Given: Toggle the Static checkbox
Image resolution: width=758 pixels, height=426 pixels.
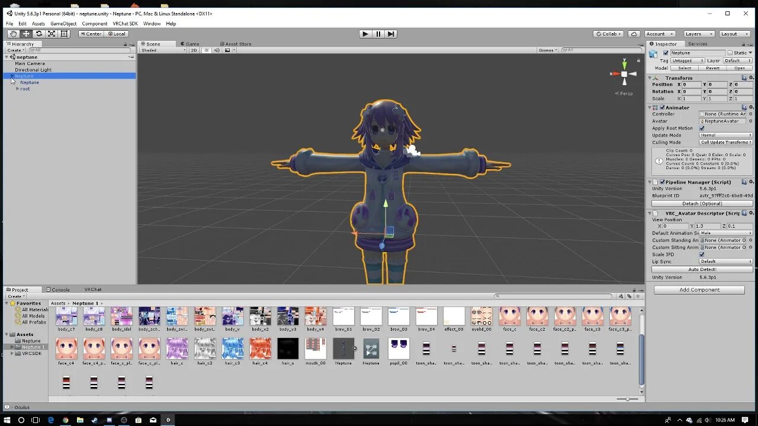Looking at the screenshot, I should [730, 53].
